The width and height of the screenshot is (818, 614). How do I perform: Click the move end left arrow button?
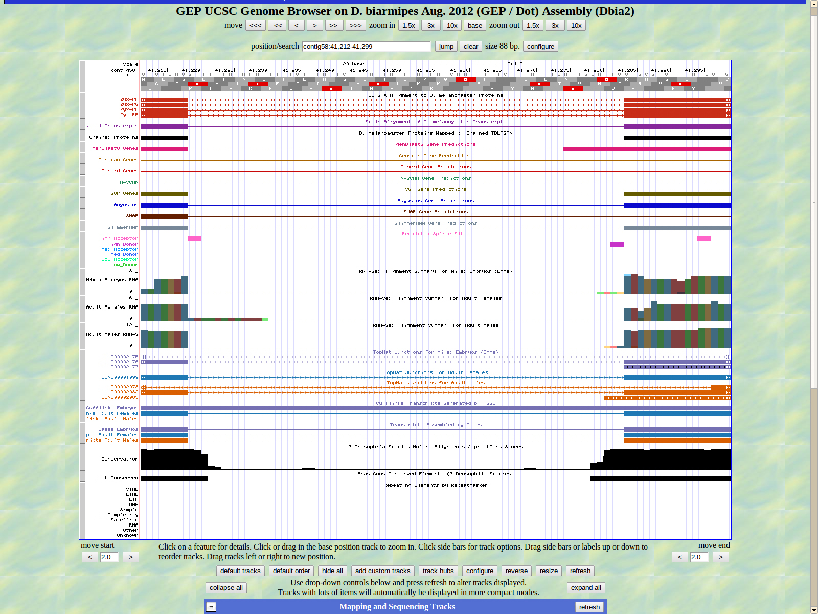point(680,557)
